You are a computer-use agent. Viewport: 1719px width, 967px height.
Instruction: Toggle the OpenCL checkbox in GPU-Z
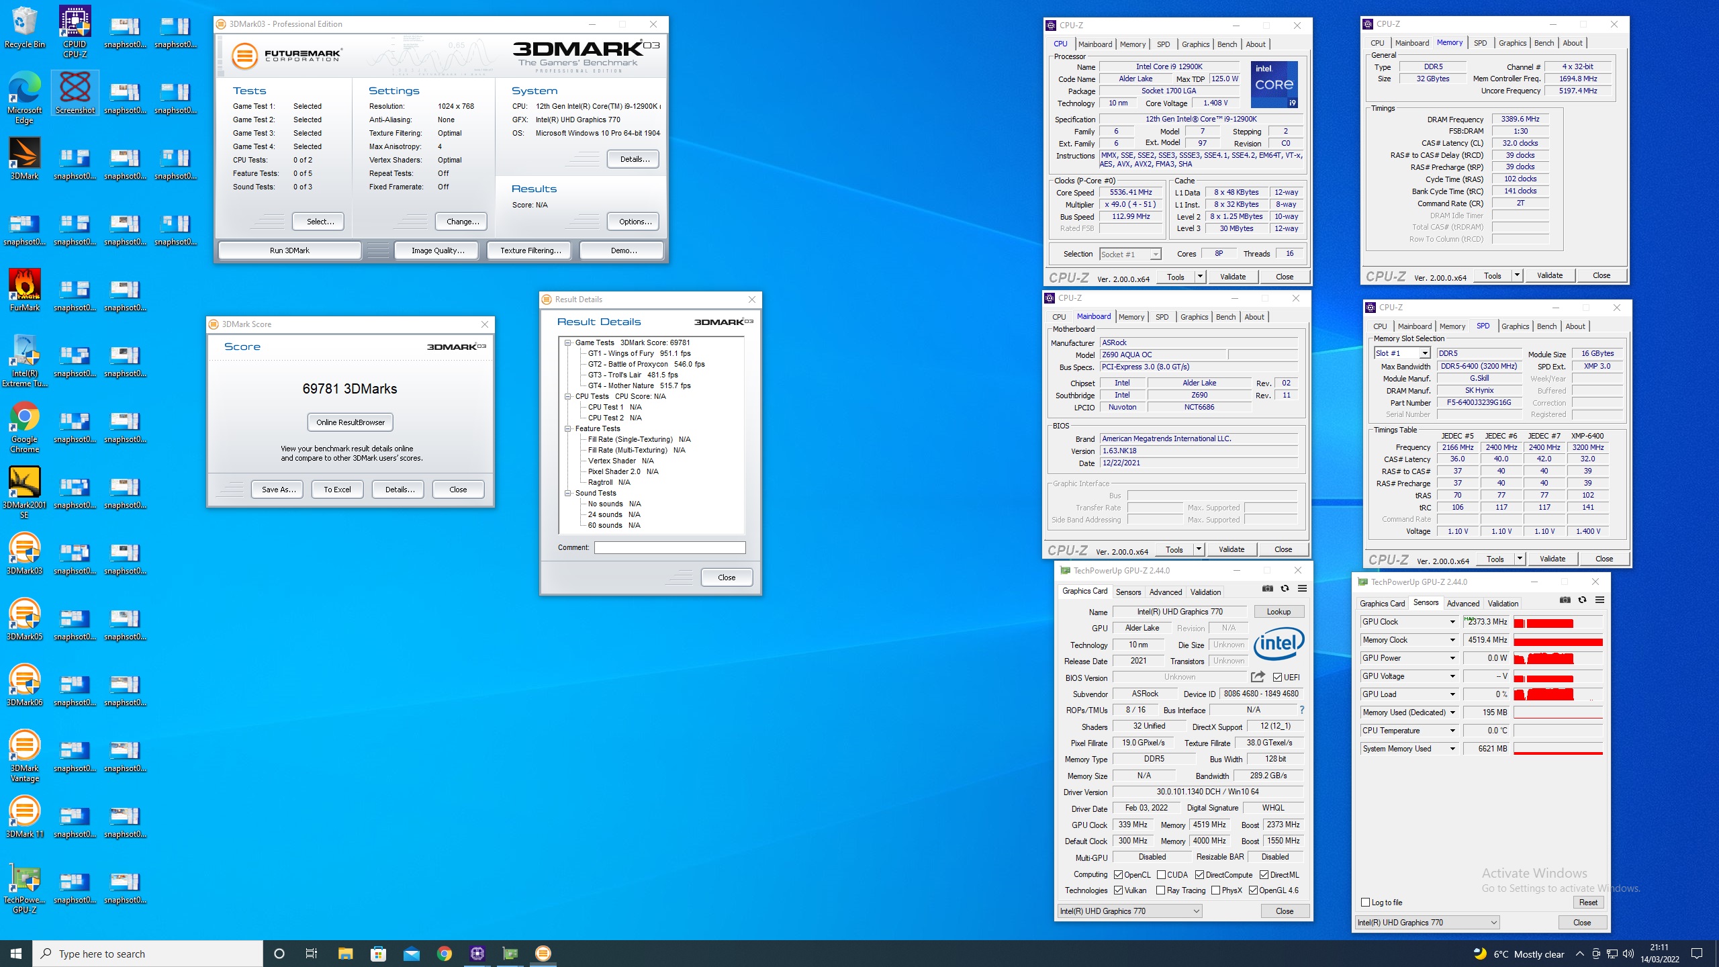coord(1118,875)
